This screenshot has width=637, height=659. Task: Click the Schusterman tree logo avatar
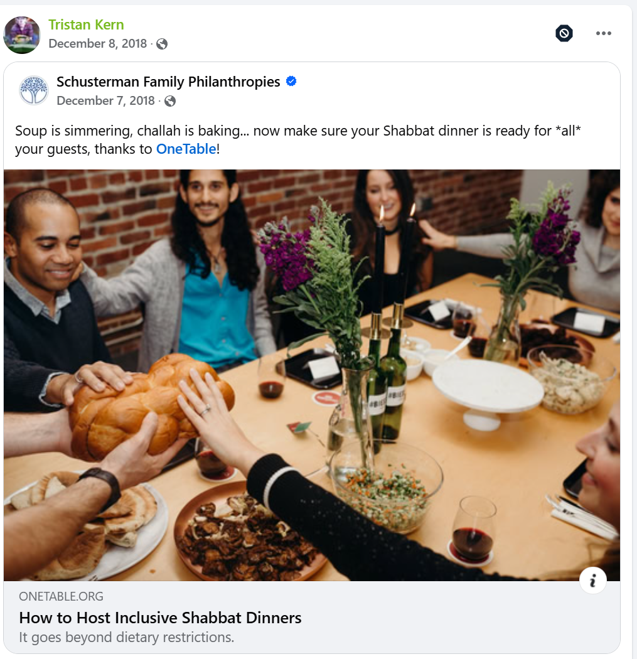tap(34, 90)
